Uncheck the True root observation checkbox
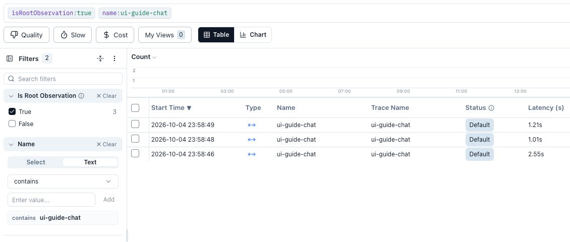Viewport: 570px width, 242px height. (12, 111)
